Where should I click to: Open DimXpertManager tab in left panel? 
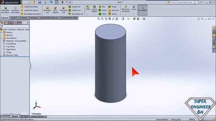pos(15,23)
